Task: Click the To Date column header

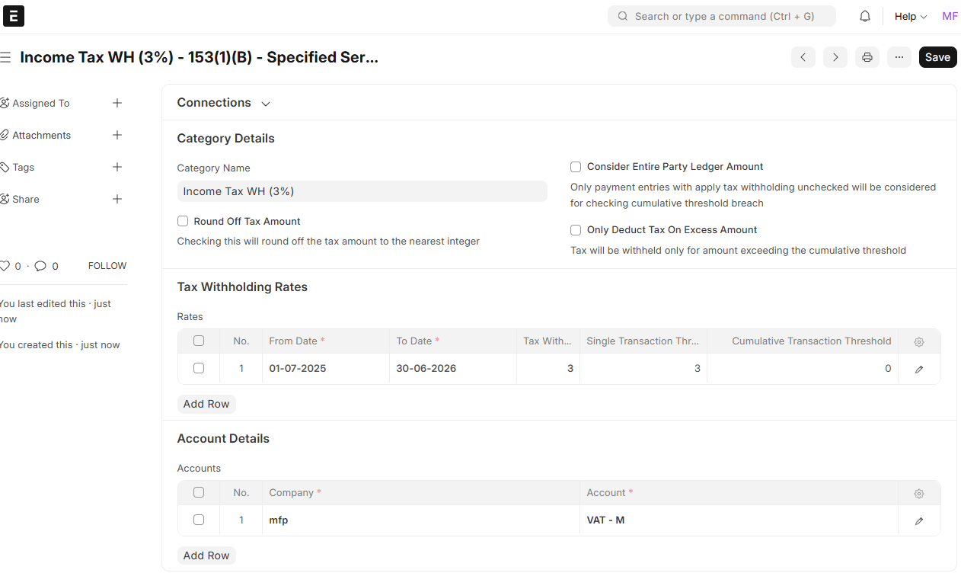Action: click(x=453, y=341)
